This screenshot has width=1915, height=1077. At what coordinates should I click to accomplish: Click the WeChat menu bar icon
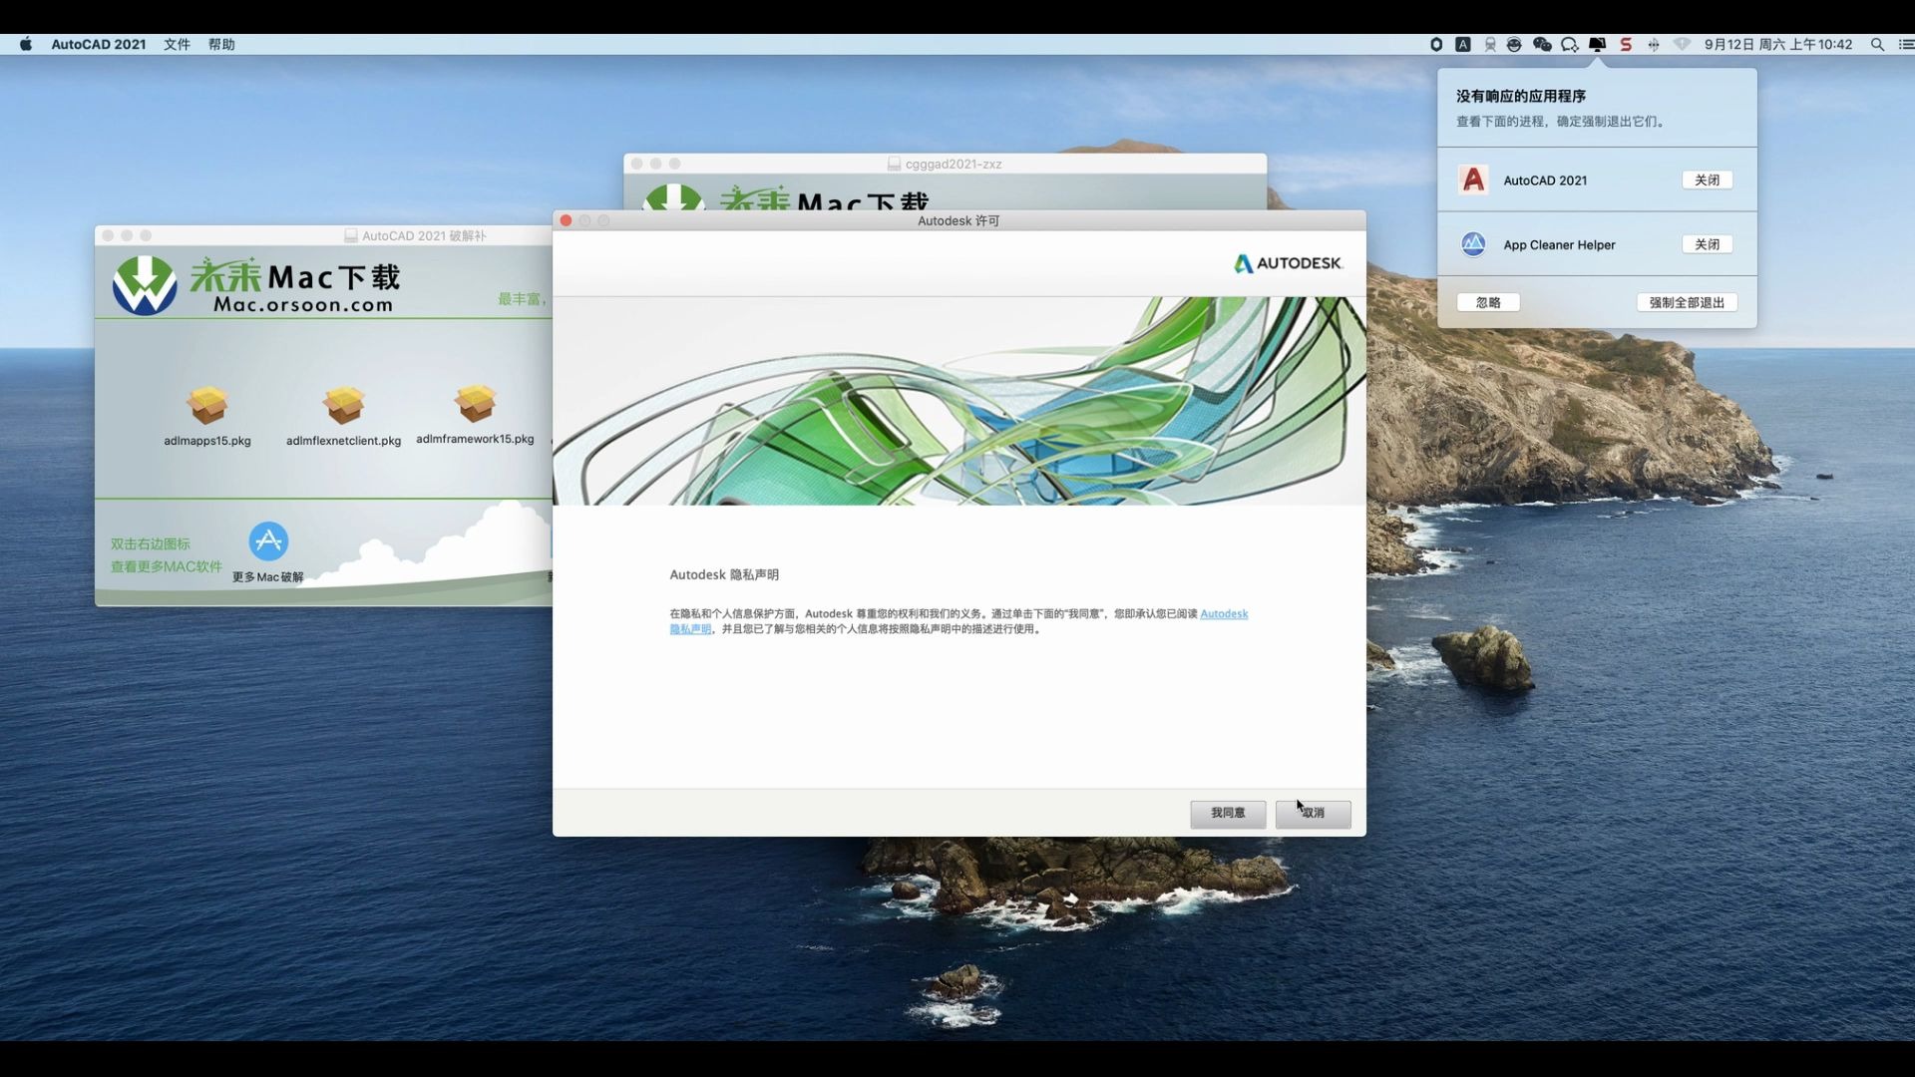coord(1542,45)
